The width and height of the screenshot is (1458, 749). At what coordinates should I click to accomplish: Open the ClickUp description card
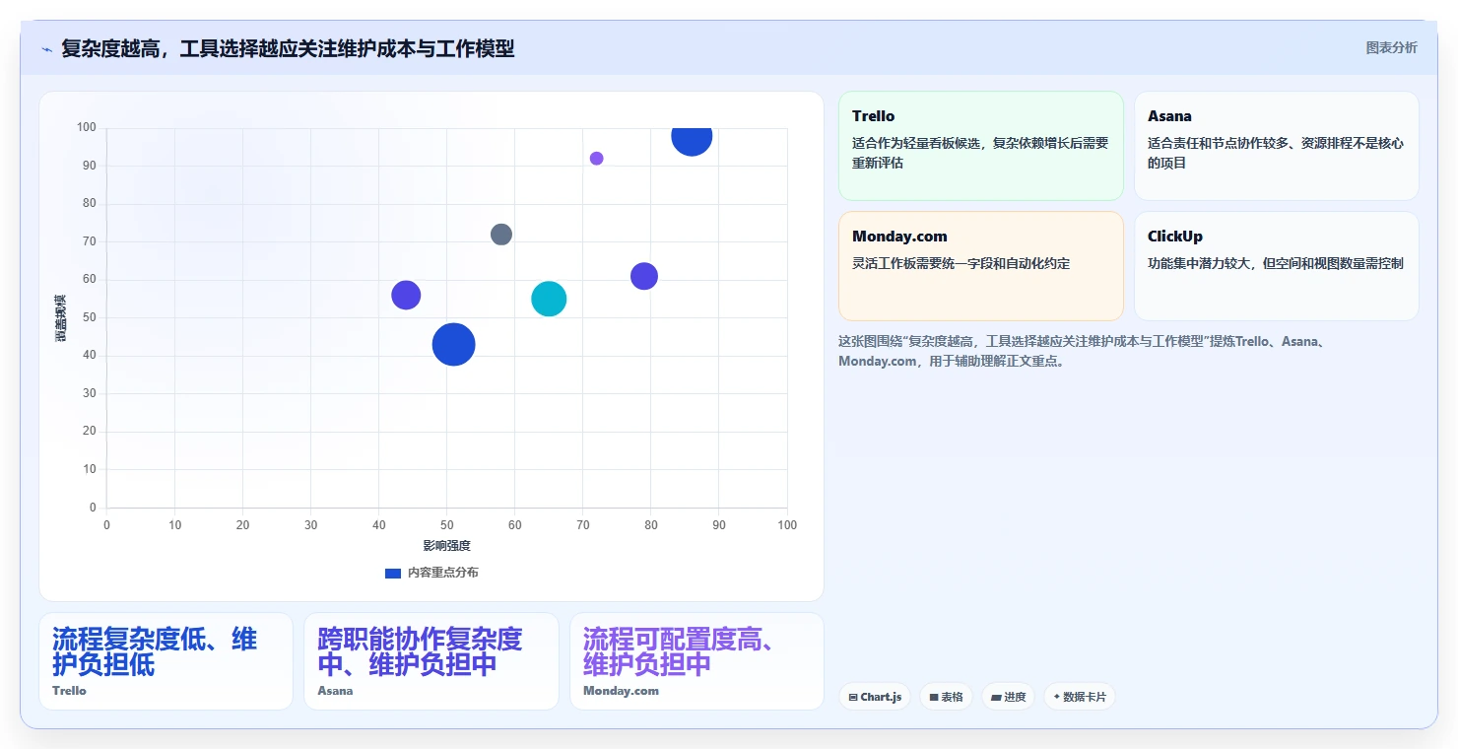(1277, 266)
